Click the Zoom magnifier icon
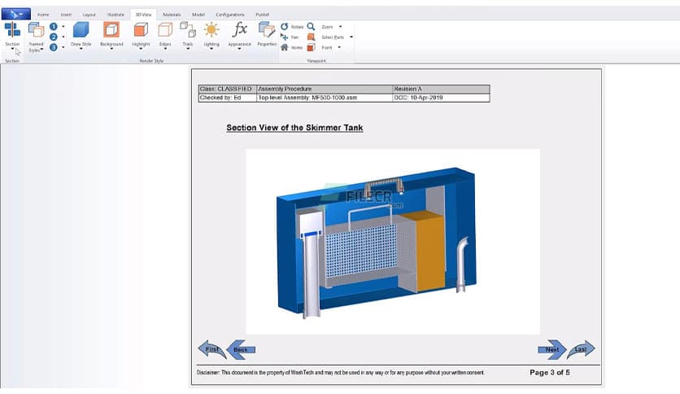 click(311, 27)
